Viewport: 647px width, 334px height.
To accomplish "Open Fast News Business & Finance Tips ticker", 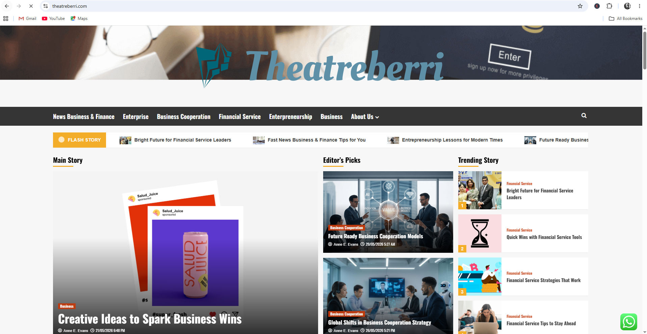I will click(316, 140).
